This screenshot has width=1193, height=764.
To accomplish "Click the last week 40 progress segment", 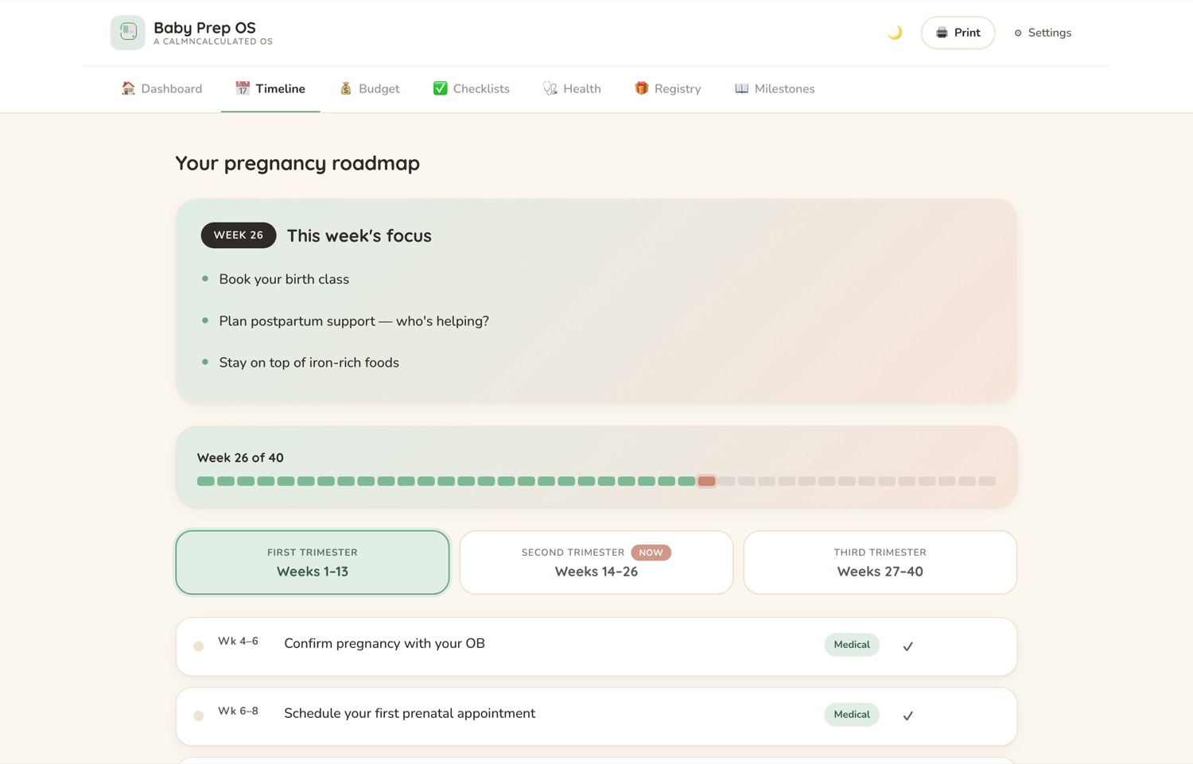I will 987,481.
